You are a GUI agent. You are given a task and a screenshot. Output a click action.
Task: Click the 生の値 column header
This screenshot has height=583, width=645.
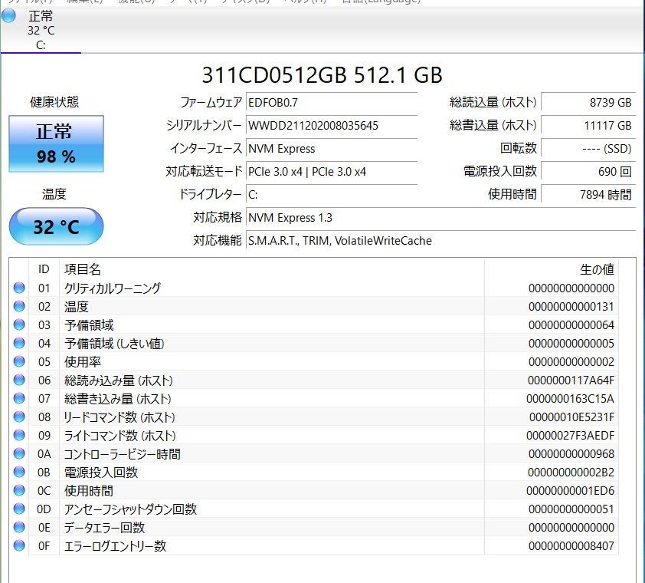pyautogui.click(x=597, y=269)
